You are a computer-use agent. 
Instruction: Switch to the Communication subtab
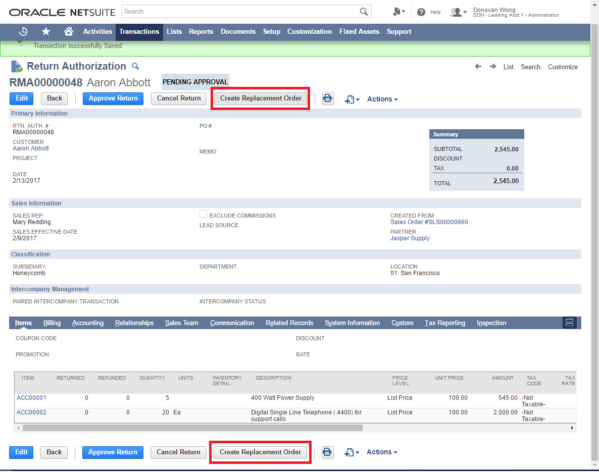pyautogui.click(x=232, y=323)
